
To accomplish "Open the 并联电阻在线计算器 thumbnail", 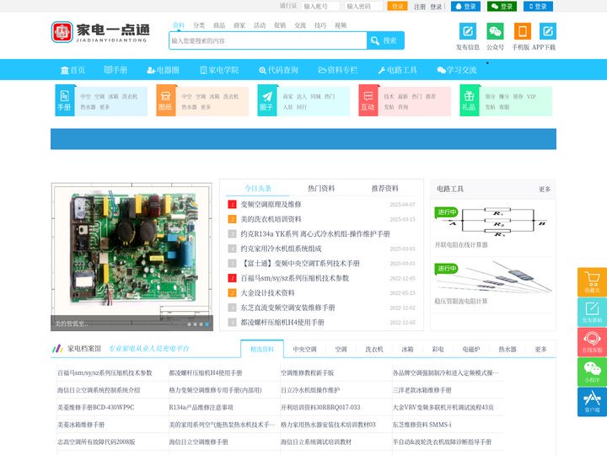I will click(493, 222).
